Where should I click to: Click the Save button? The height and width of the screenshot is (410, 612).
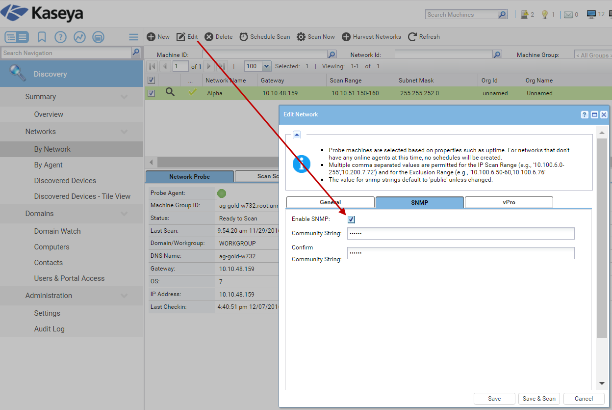[x=494, y=399]
